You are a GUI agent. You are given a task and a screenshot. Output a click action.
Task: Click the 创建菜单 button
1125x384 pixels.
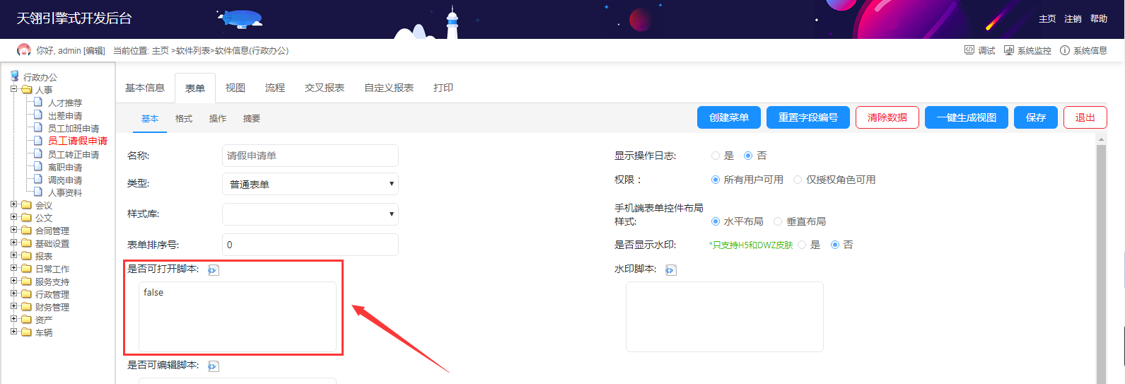point(729,117)
